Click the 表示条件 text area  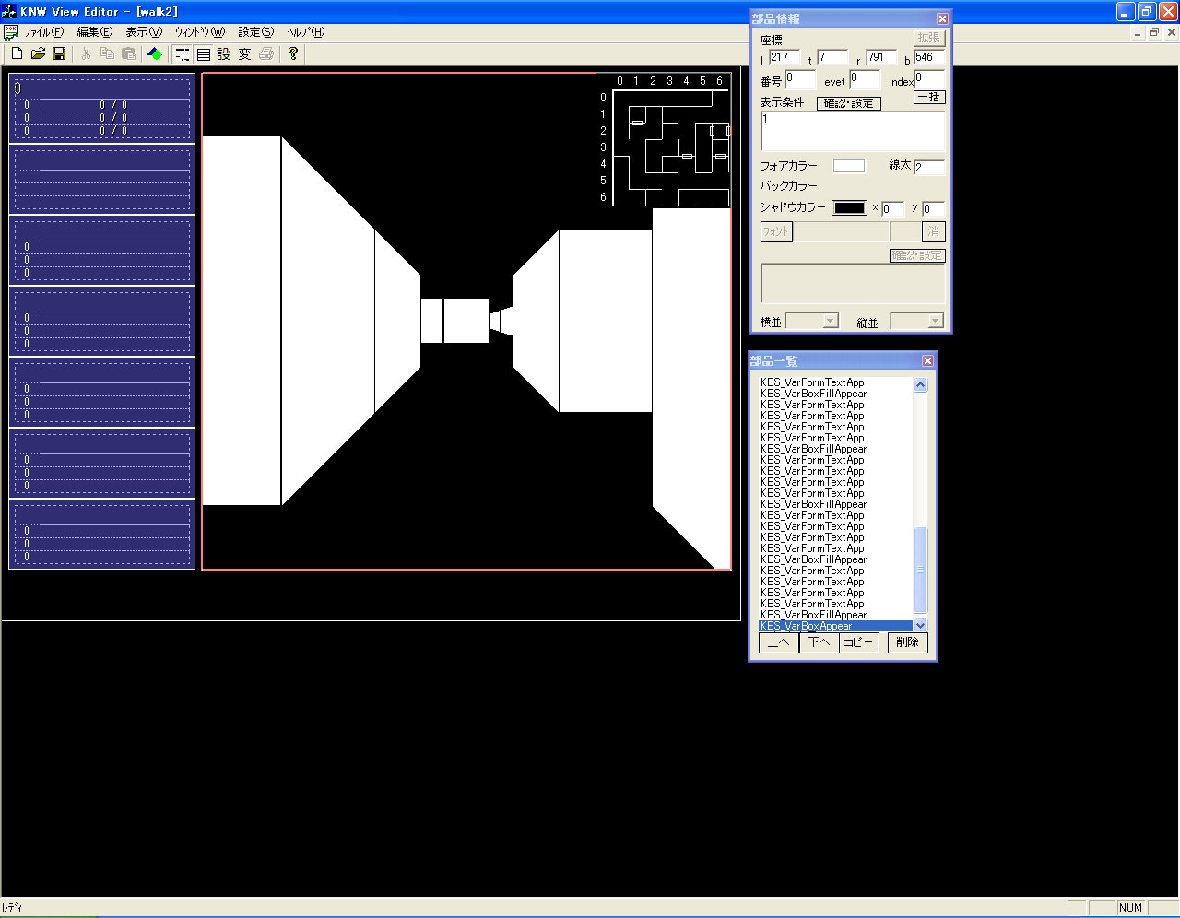point(853,132)
